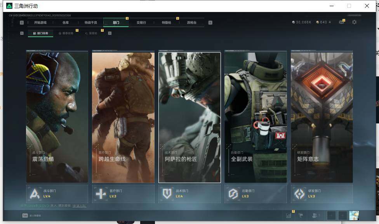Click the second empty squad invite slot
The height and width of the screenshot is (224, 379).
(342, 215)
